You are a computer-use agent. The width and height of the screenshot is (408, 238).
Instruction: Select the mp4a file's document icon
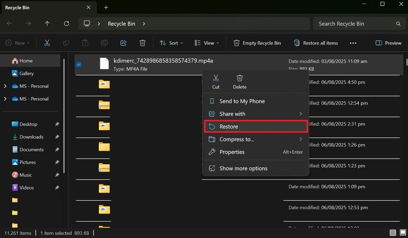(x=104, y=64)
